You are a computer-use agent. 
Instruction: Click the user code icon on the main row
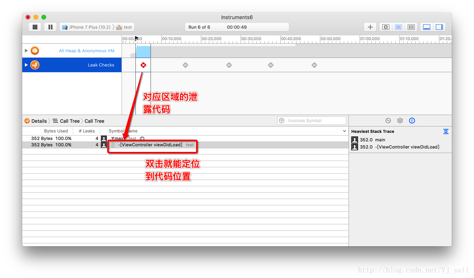pos(104,138)
